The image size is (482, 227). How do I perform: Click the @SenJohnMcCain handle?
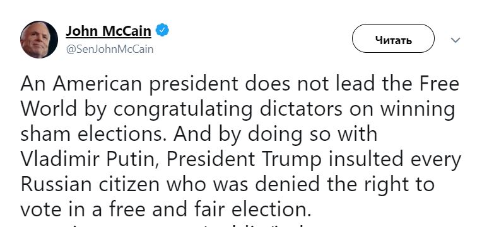tap(110, 49)
